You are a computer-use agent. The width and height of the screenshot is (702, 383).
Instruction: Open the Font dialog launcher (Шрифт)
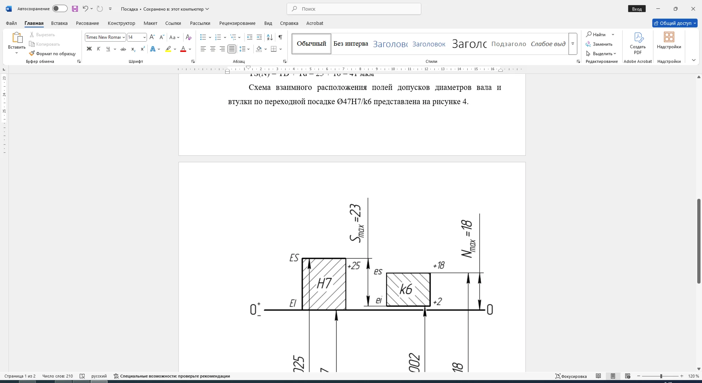tap(193, 61)
